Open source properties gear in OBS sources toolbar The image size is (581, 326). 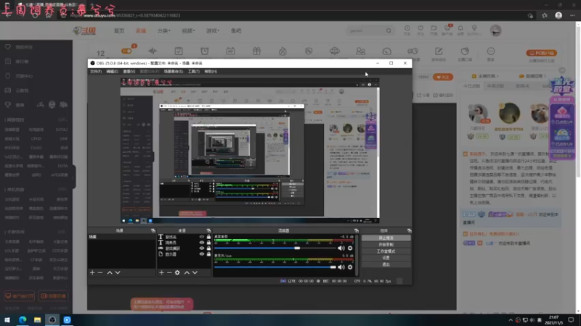click(x=177, y=273)
